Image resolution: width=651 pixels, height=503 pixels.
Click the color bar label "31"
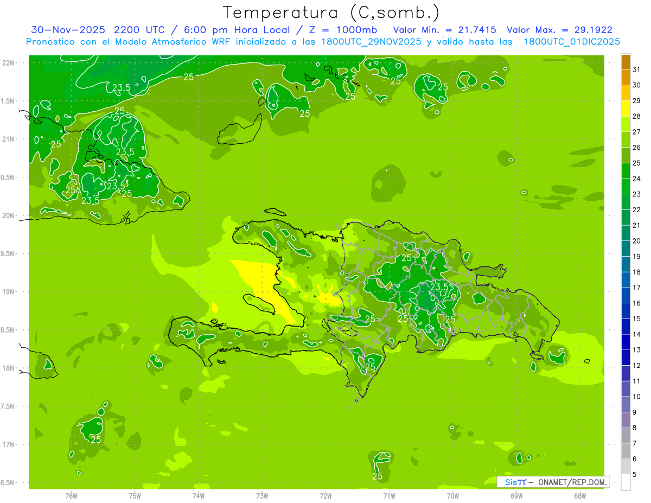click(637, 69)
